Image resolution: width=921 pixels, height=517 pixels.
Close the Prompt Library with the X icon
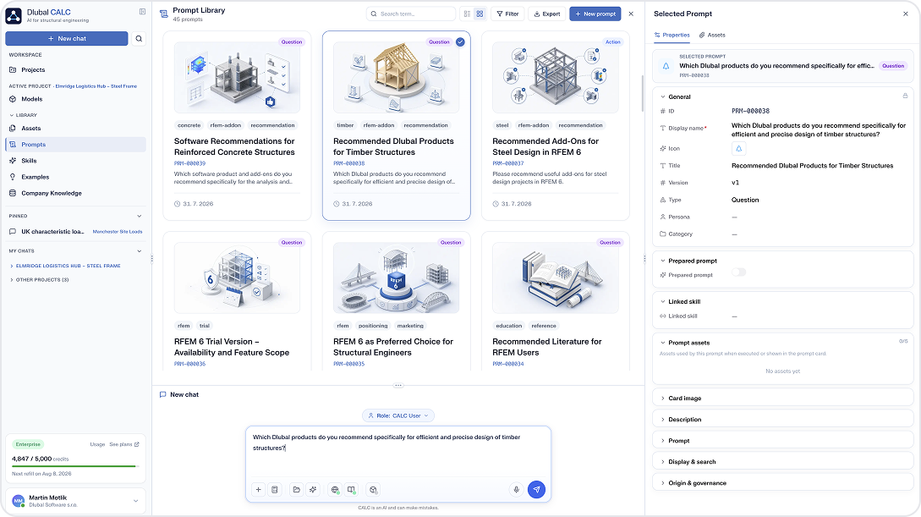tap(631, 14)
